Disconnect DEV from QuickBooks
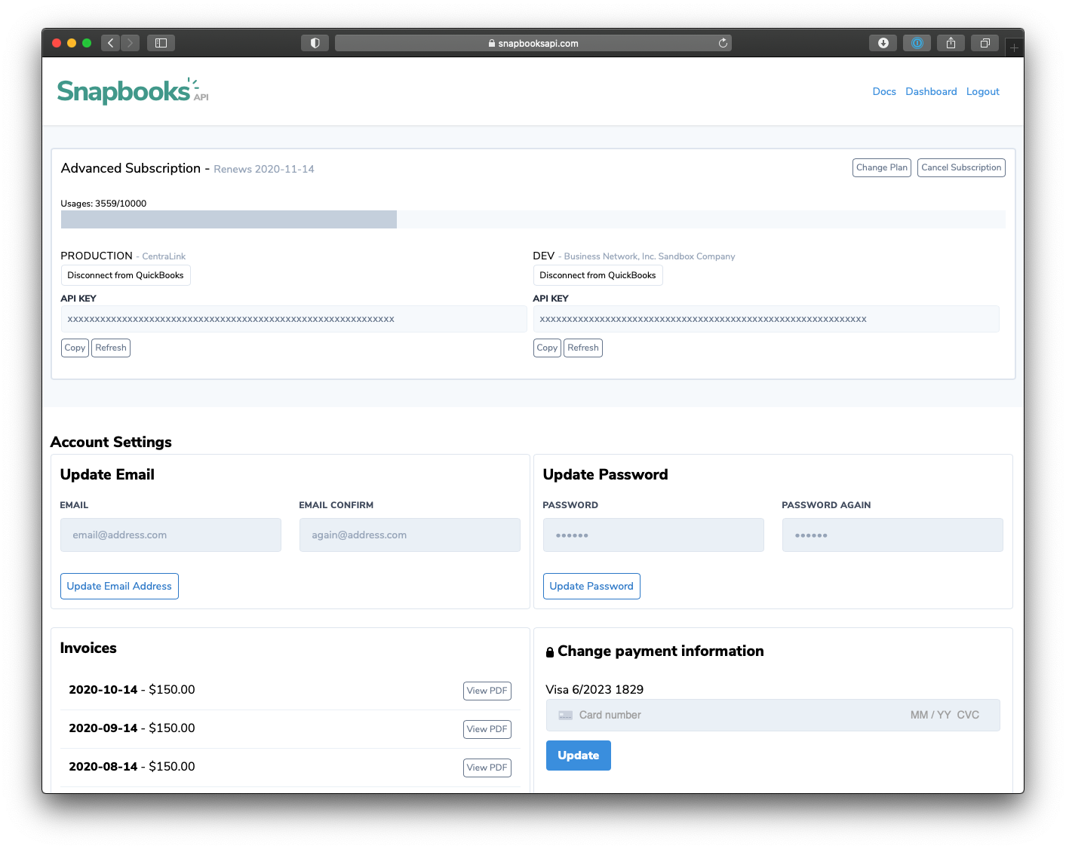The image size is (1066, 849). [598, 275]
